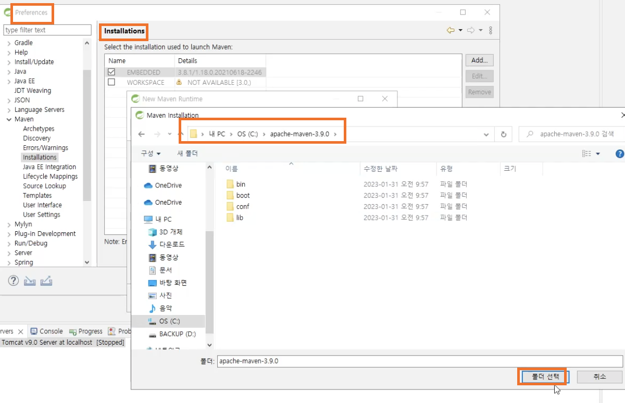Expand the Language Servers node
625x403 pixels.
coord(9,110)
